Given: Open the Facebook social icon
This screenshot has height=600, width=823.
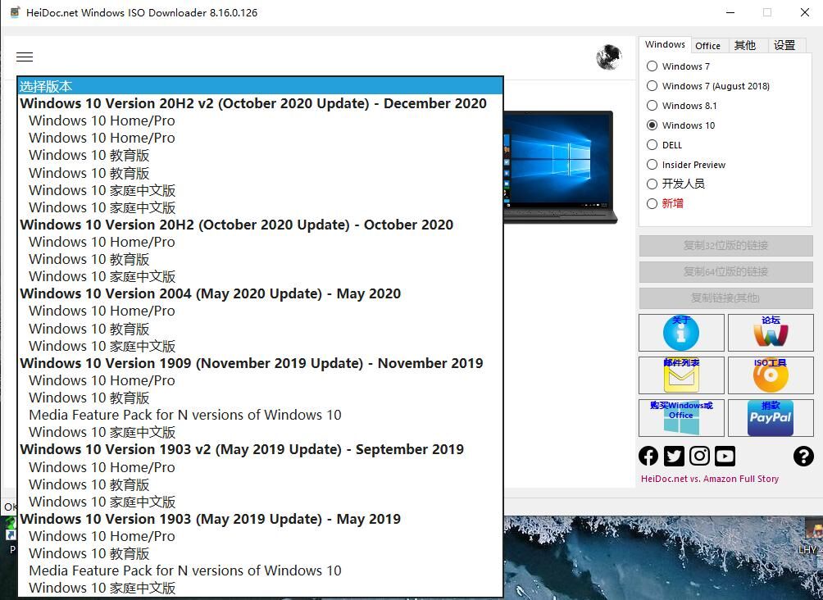Looking at the screenshot, I should tap(648, 457).
